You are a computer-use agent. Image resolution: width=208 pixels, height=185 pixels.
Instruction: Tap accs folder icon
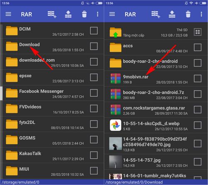click(x=115, y=47)
